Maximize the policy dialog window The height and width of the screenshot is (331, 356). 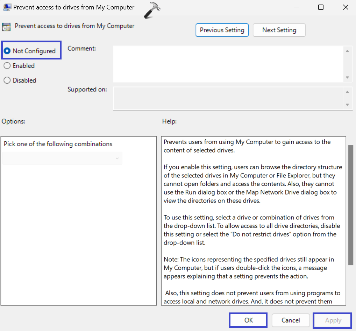[x=321, y=7]
